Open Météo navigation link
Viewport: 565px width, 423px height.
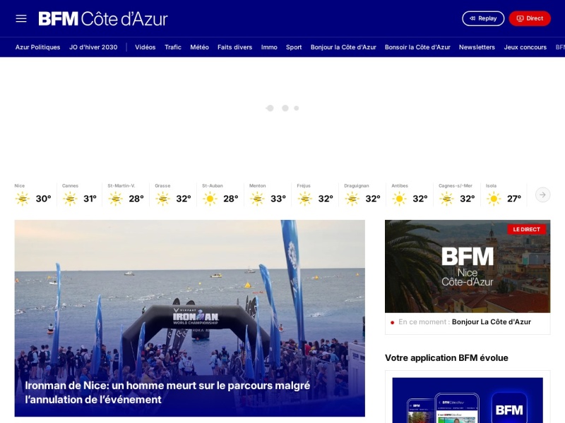(x=200, y=47)
